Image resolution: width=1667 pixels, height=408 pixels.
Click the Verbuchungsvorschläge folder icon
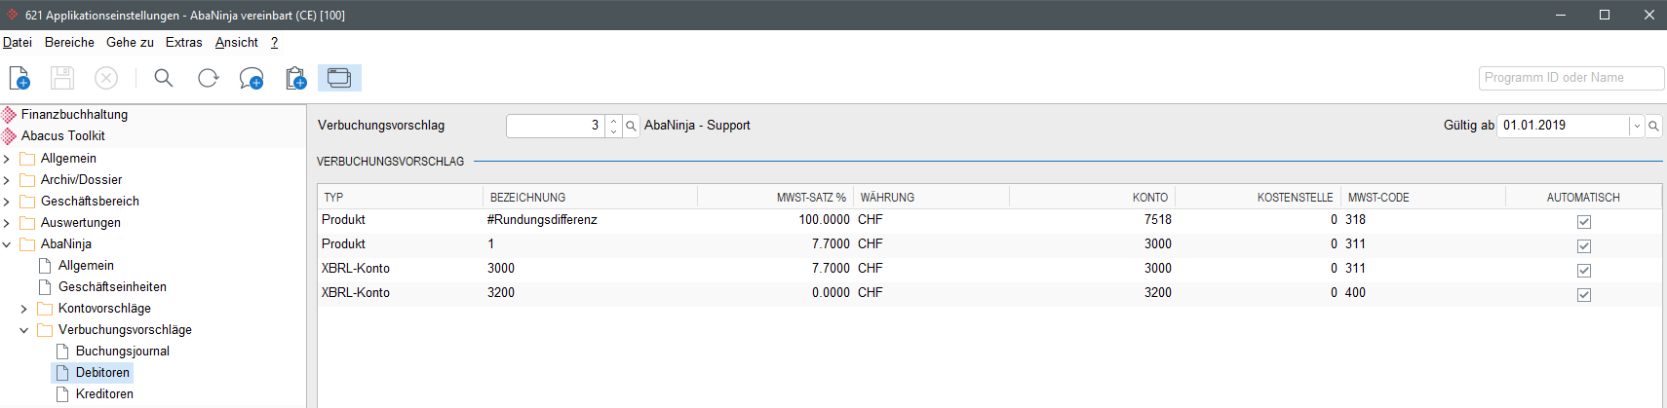(45, 330)
